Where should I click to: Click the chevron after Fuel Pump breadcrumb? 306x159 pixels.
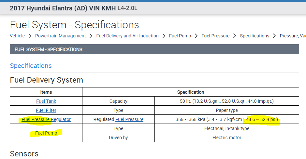196,36
